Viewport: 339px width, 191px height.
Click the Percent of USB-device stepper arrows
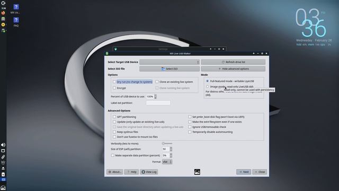coord(155,97)
